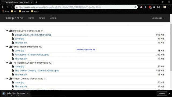This screenshot has height=97, width=172.
Task: Show all downloads
Action: coord(162,93)
